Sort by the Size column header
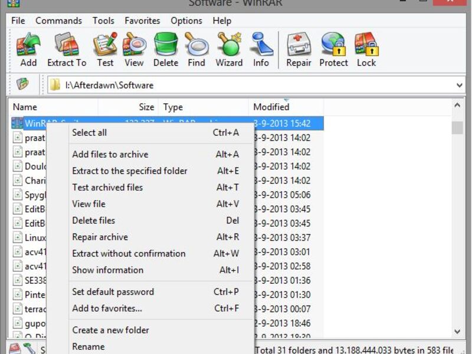Image resolution: width=472 pixels, height=354 pixels. click(128, 107)
